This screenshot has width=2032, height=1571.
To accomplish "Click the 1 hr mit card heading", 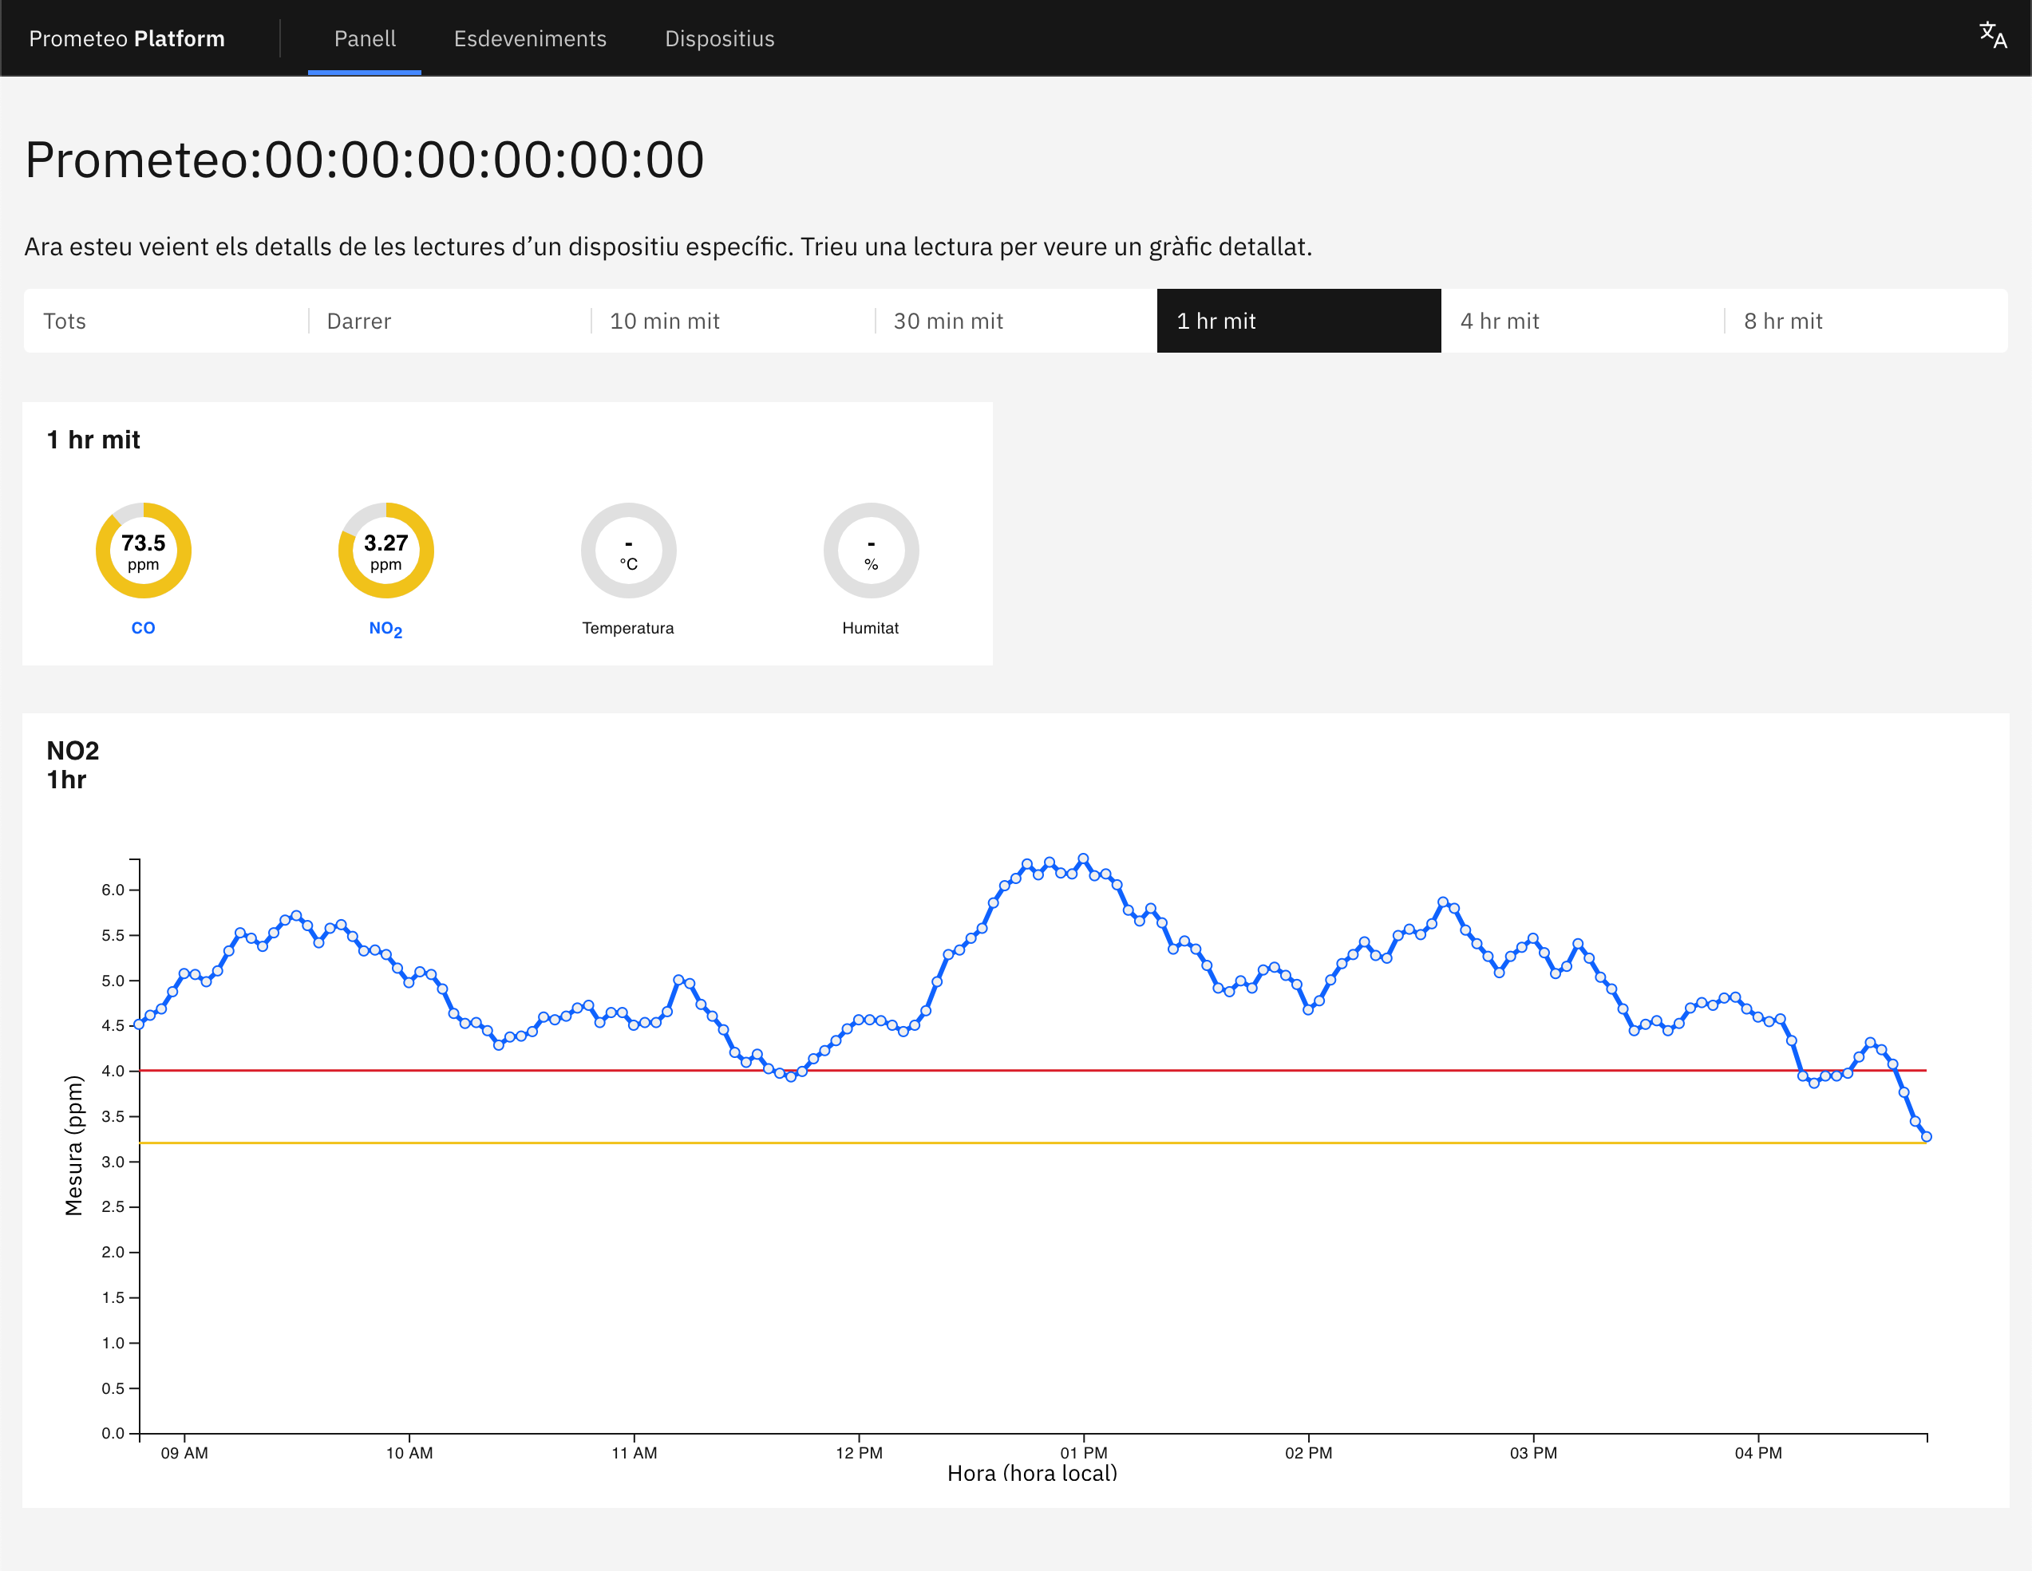I will (93, 440).
